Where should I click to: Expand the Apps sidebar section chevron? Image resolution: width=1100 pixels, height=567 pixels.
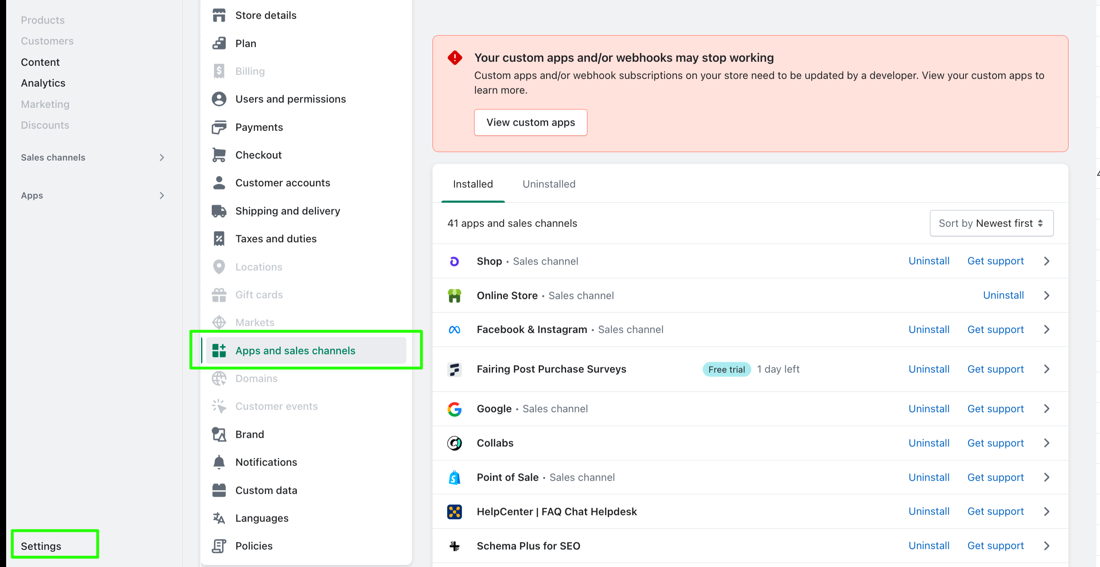click(x=161, y=195)
